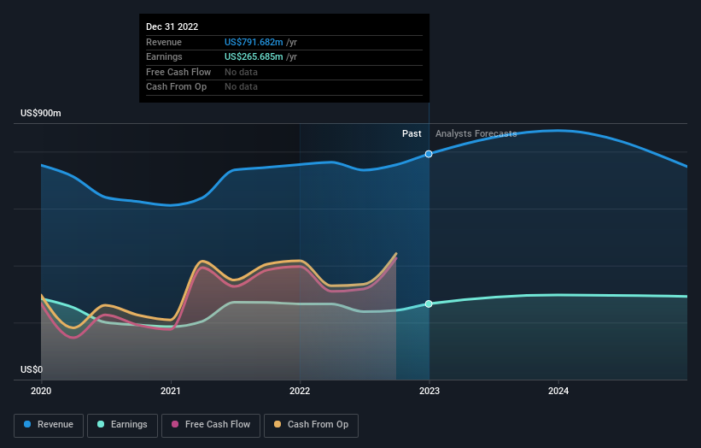Click the teal Earnings data point marker
The image size is (701, 448).
click(x=429, y=304)
